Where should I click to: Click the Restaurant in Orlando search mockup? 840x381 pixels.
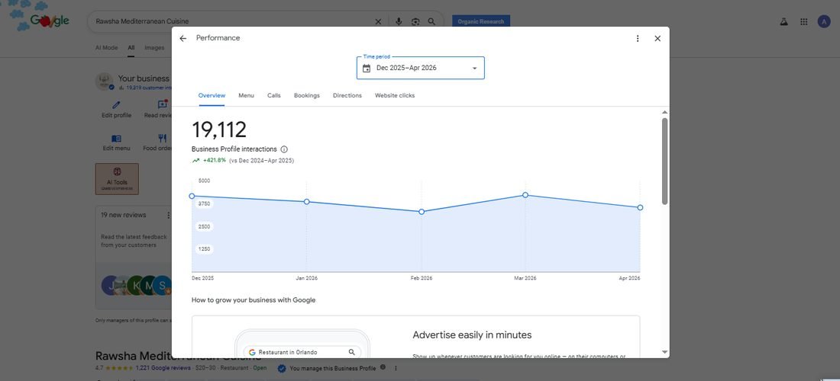click(302, 352)
